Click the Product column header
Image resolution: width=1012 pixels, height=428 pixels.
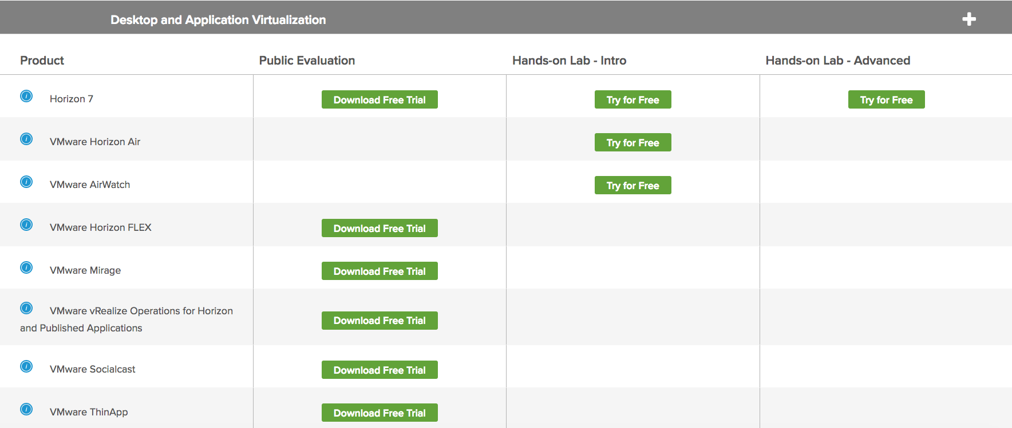(42, 61)
